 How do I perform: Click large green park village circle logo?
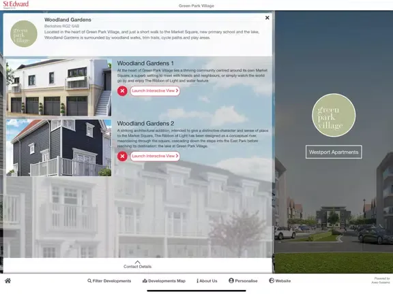334,115
